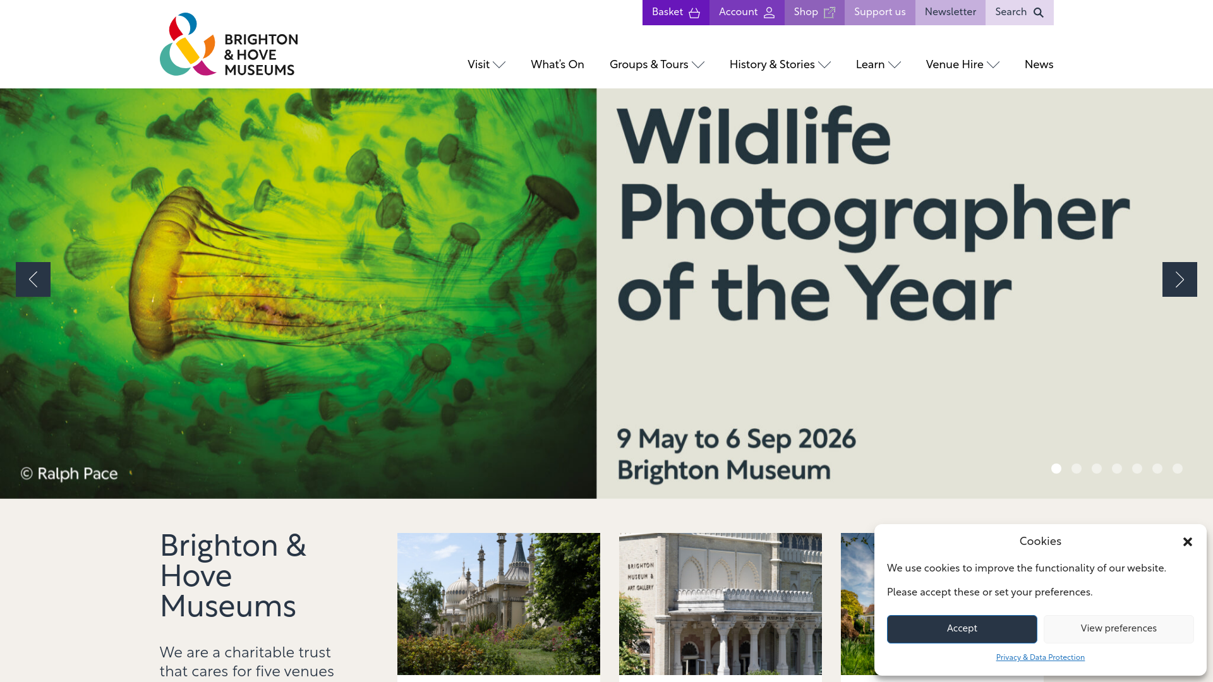The height and width of the screenshot is (682, 1213).
Task: Click the jellyfish photo by Ralph Pace
Action: [x=298, y=293]
